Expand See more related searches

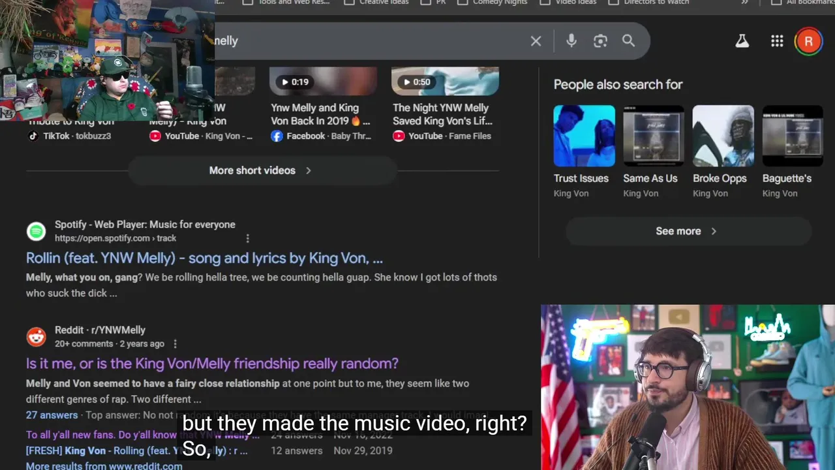pos(688,231)
